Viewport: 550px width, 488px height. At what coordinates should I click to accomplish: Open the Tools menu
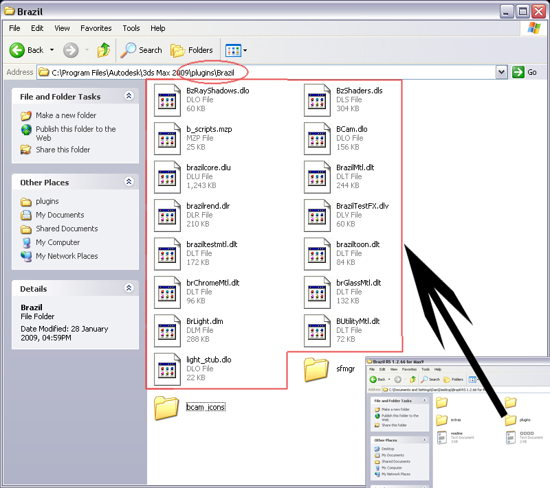point(131,28)
